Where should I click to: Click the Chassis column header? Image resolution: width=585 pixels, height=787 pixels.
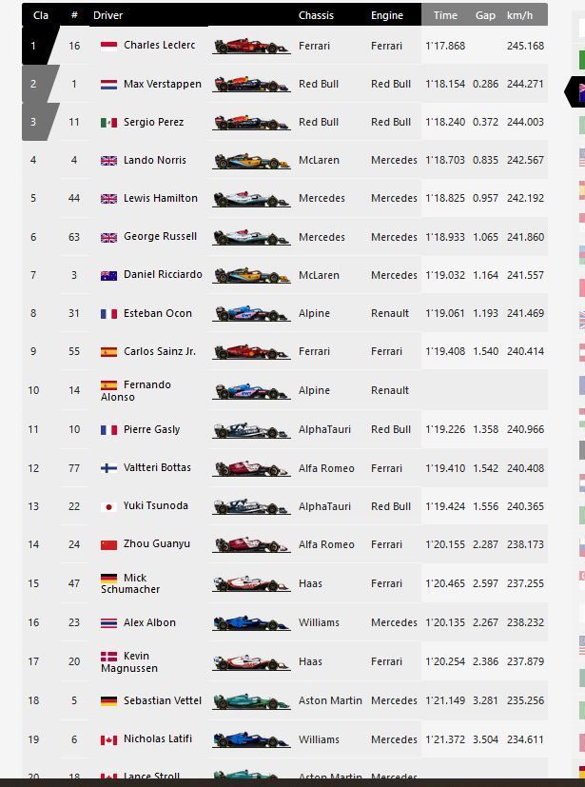point(316,15)
